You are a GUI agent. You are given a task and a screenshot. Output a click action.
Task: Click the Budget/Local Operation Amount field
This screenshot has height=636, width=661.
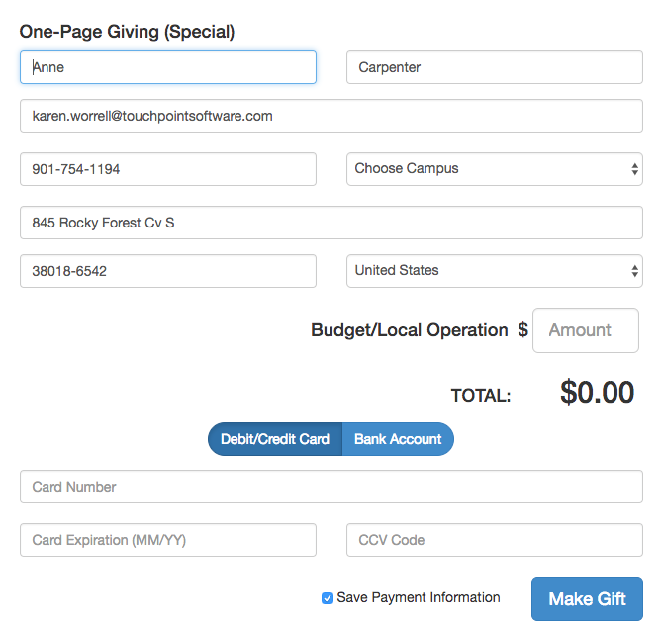pos(586,330)
